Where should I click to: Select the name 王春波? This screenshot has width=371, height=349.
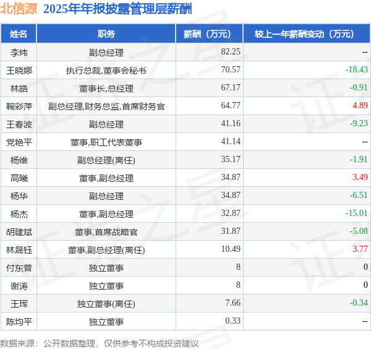coord(19,124)
